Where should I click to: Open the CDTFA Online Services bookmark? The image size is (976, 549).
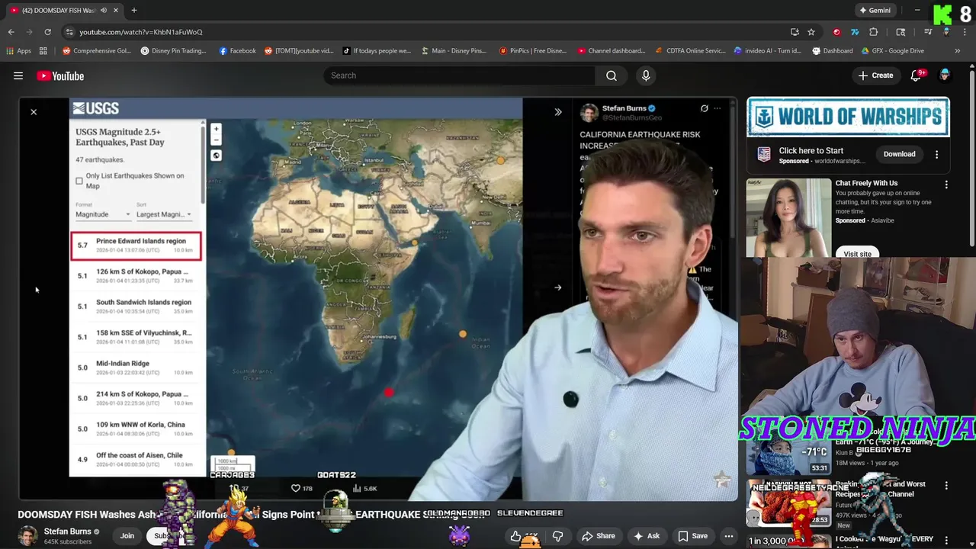point(691,51)
